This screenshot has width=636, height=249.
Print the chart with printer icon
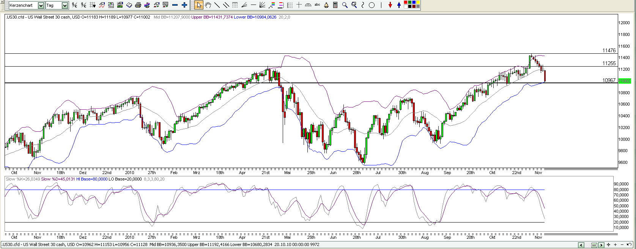[x=138, y=5]
